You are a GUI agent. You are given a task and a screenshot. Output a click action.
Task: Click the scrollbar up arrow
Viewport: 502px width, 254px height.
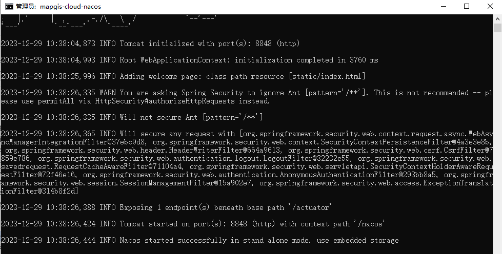(x=497, y=19)
